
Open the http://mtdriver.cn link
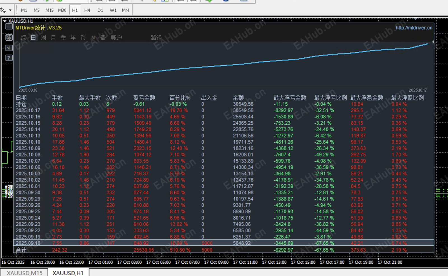pyautogui.click(x=414, y=28)
